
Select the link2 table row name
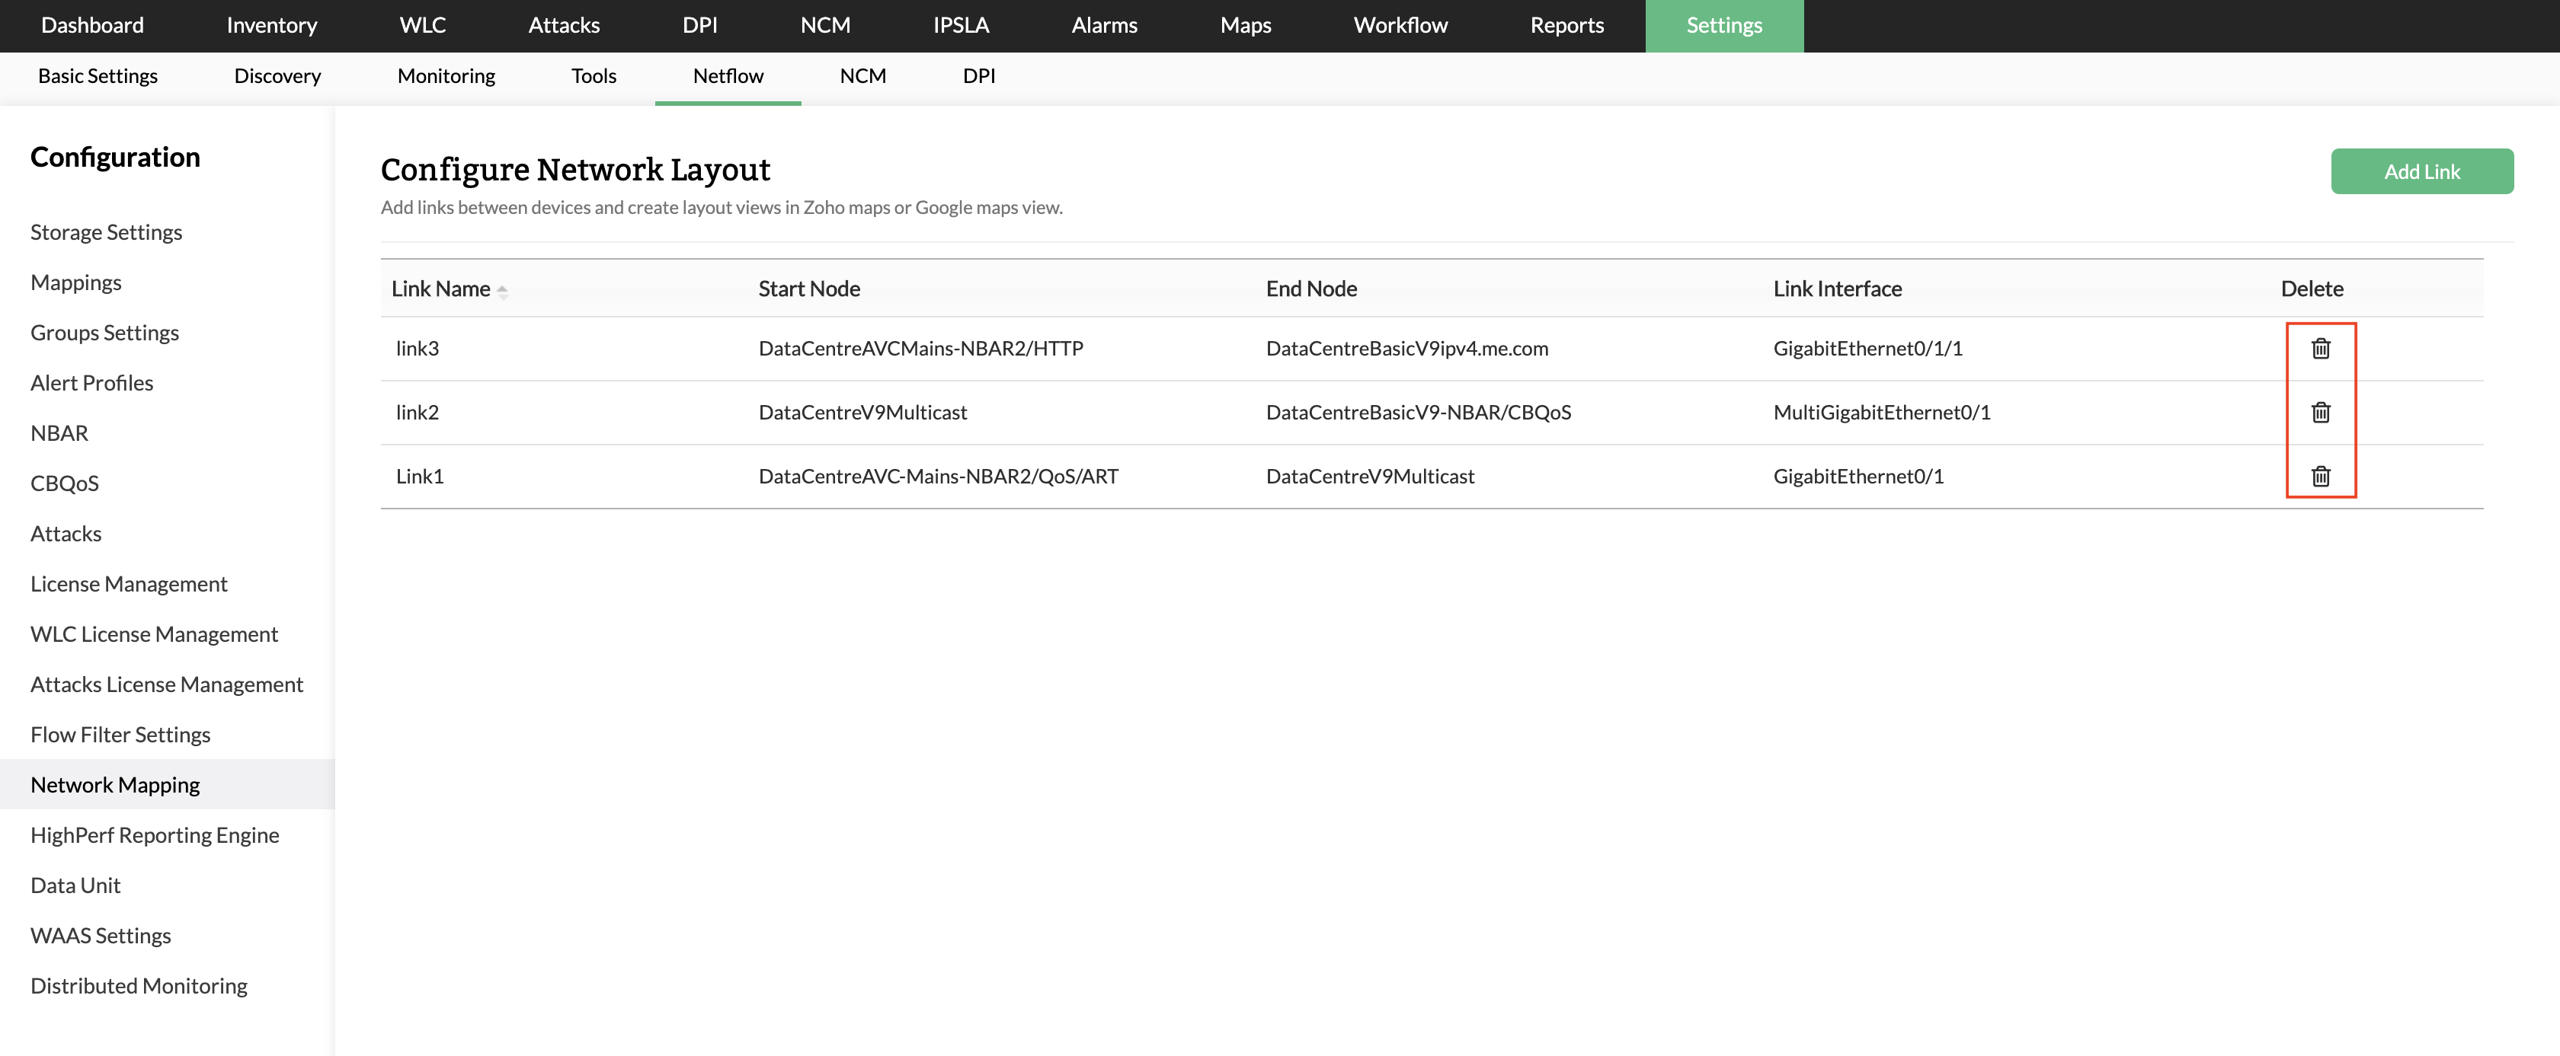point(418,412)
